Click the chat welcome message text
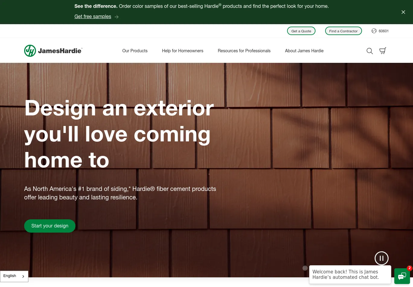 tap(346, 274)
